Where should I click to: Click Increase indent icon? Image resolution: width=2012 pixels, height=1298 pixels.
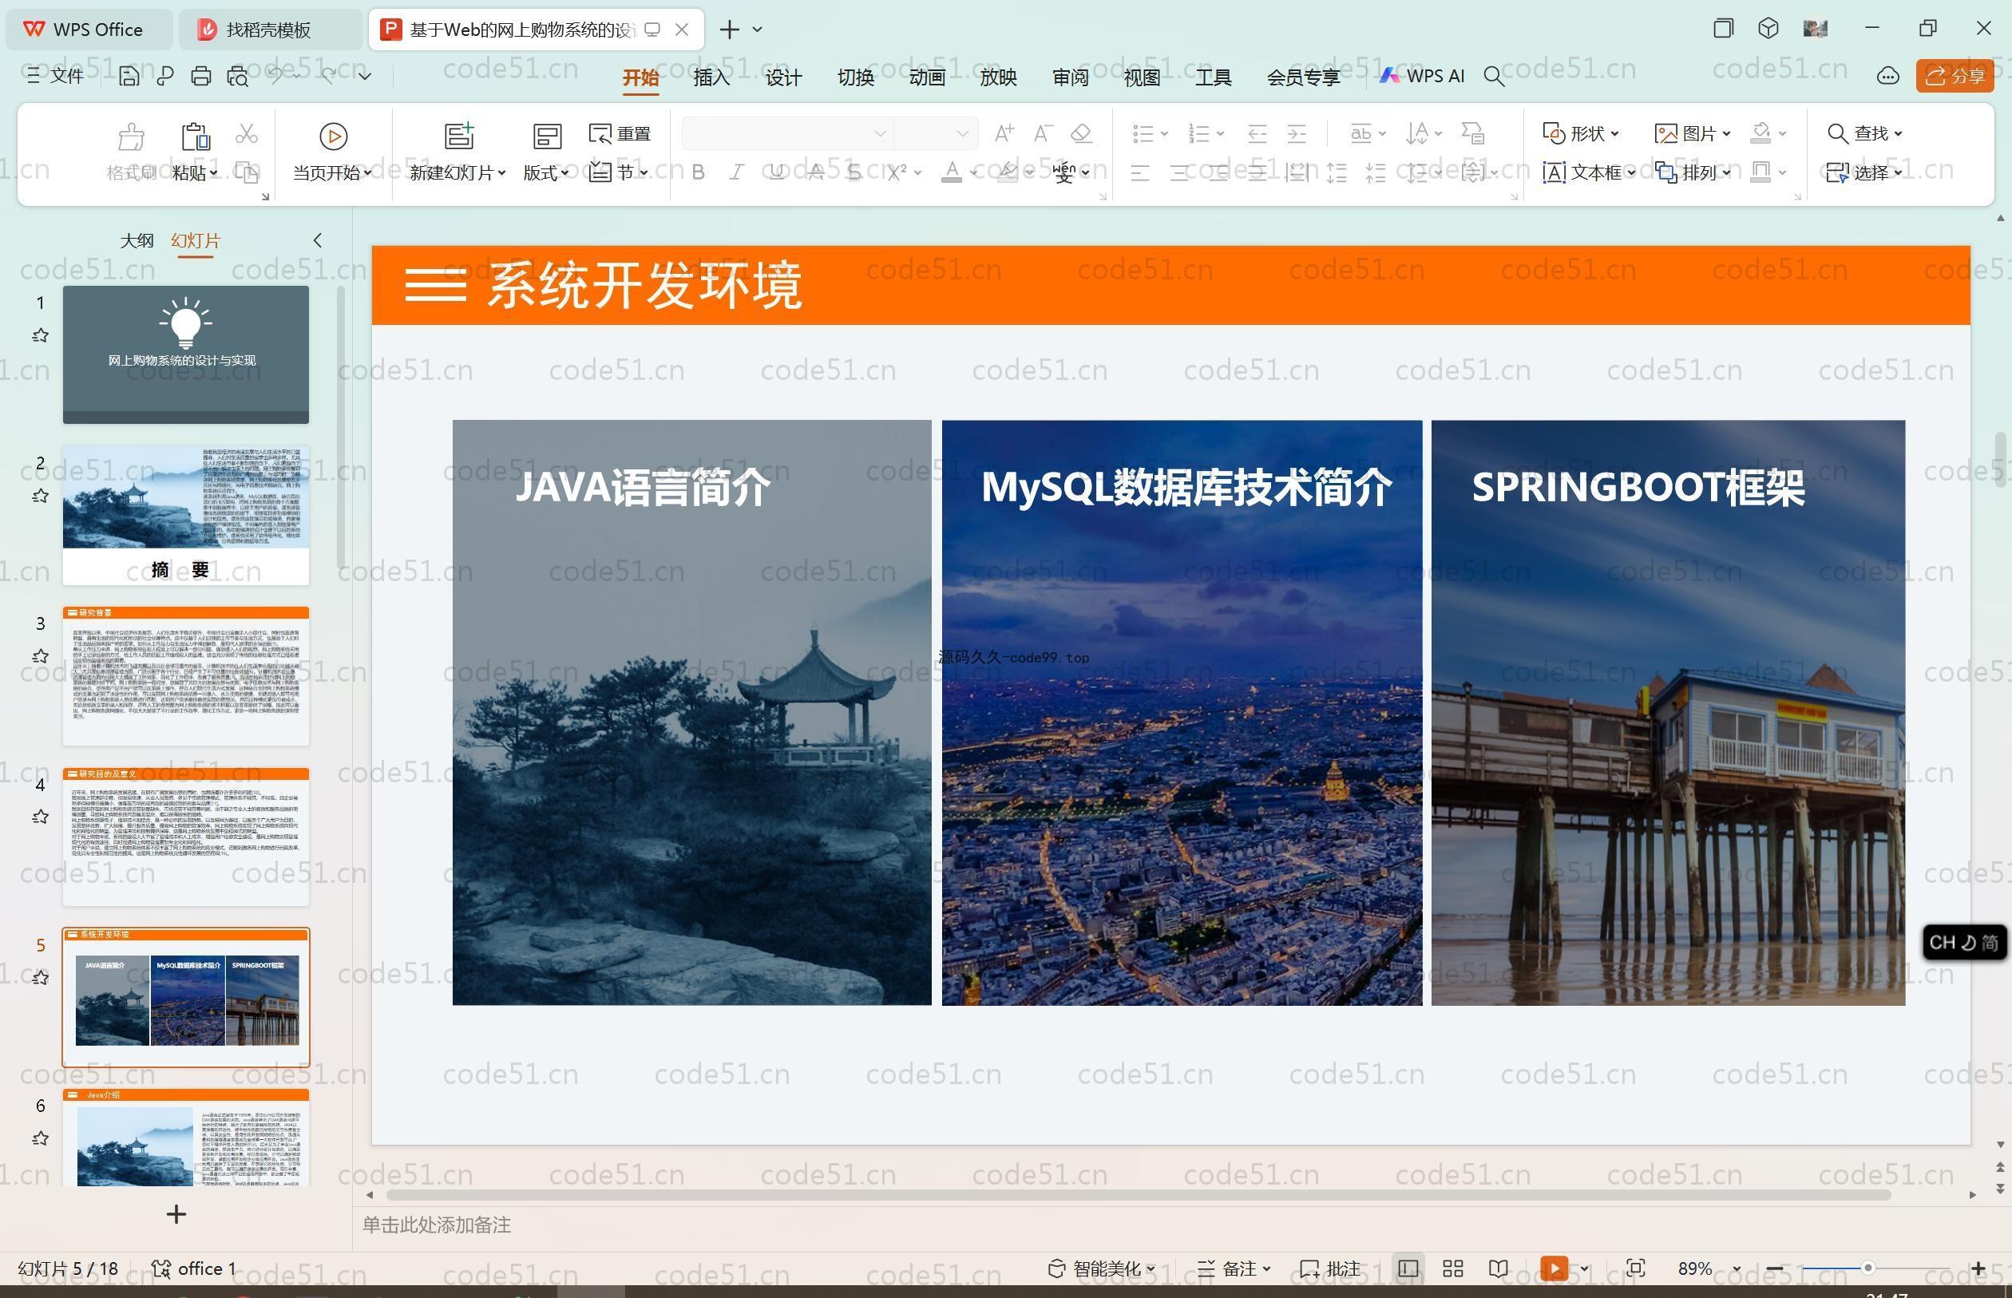coord(1297,133)
